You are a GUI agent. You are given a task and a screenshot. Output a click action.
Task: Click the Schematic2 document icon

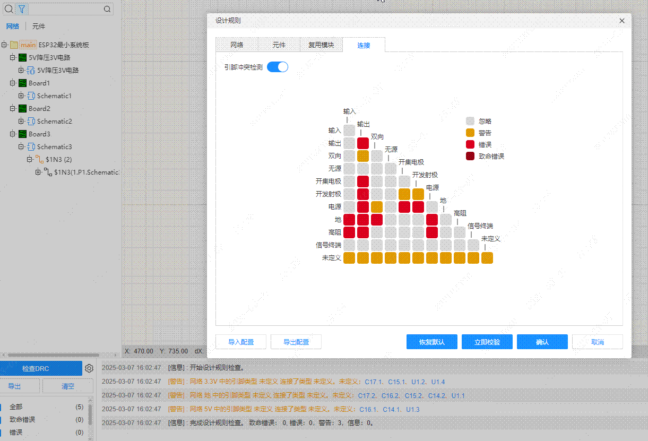[31, 122]
